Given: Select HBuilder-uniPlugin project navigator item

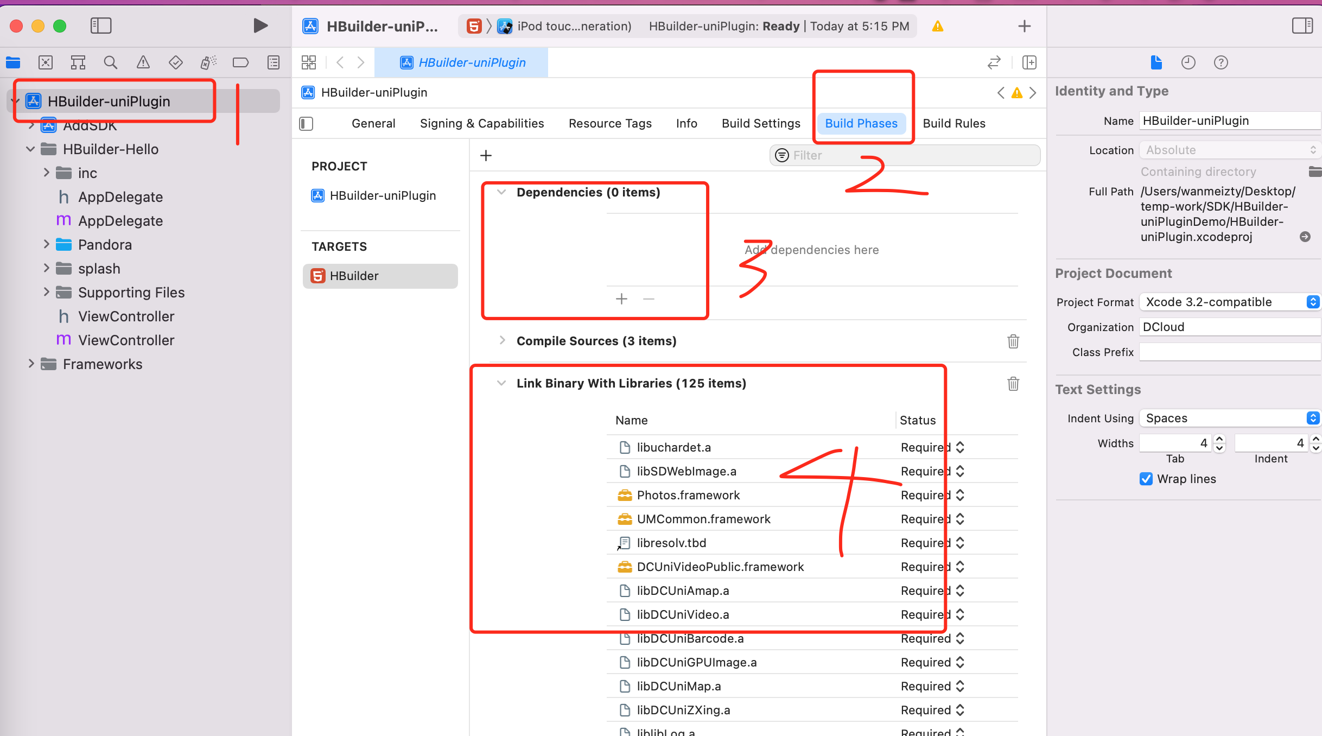Looking at the screenshot, I should pyautogui.click(x=109, y=100).
